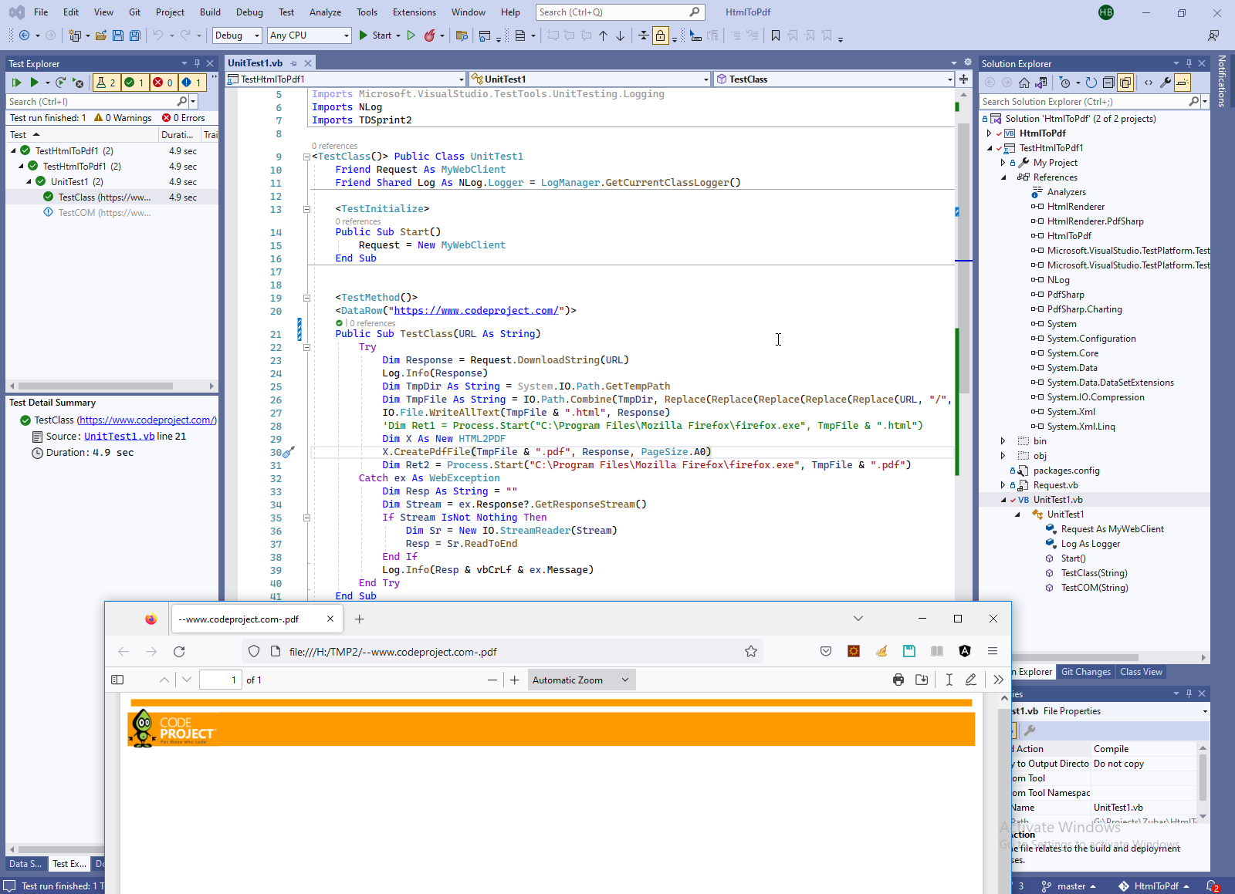Click the Start debugging button
Image resolution: width=1235 pixels, height=894 pixels.
(375, 35)
